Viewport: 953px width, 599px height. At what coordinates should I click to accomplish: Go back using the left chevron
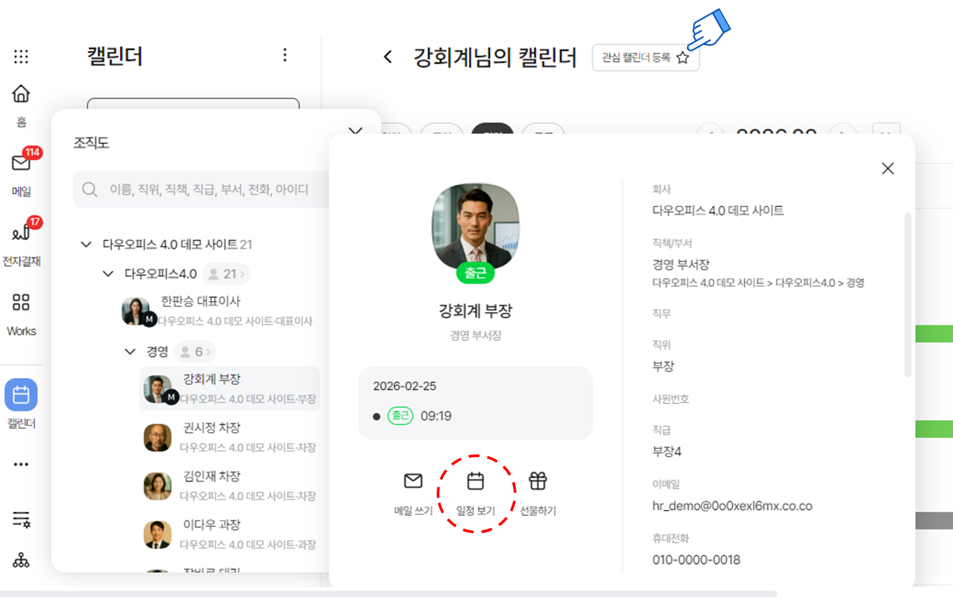(388, 57)
